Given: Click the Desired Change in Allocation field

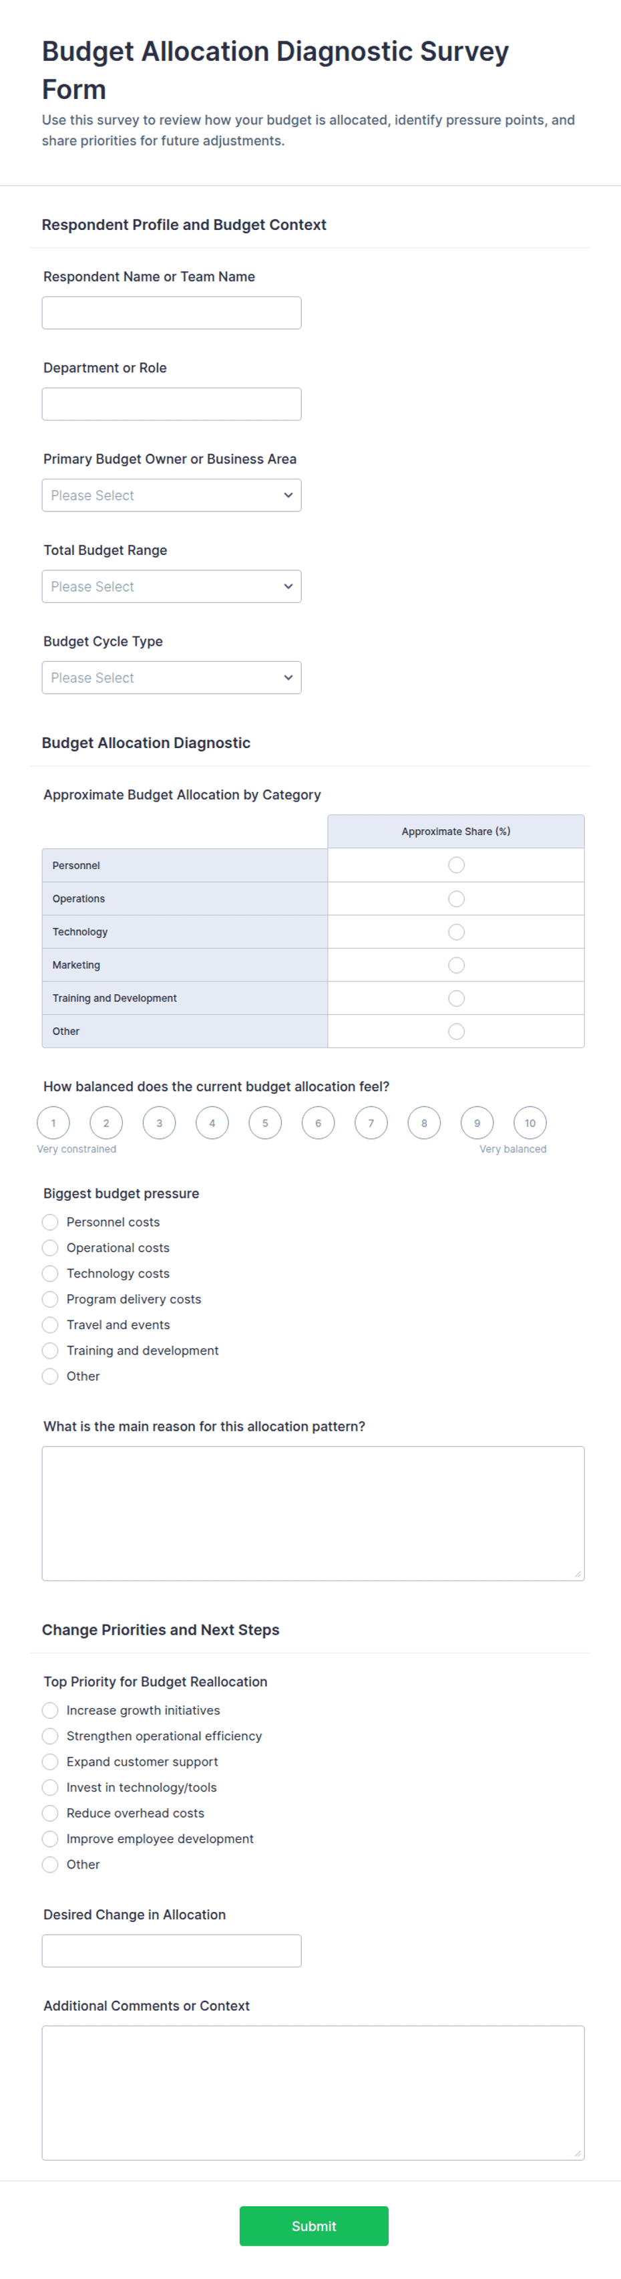Looking at the screenshot, I should [x=172, y=1951].
